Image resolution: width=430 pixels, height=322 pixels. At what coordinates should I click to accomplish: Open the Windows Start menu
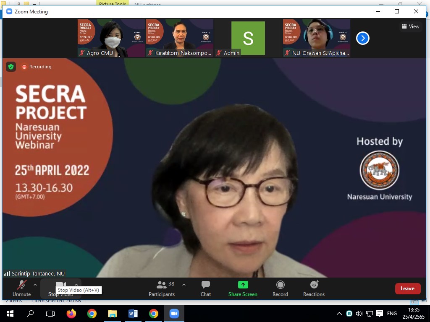10,314
